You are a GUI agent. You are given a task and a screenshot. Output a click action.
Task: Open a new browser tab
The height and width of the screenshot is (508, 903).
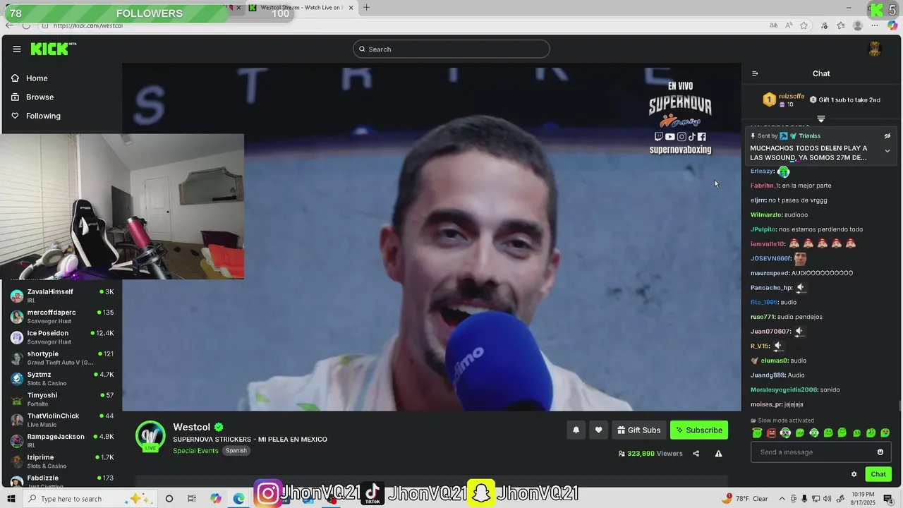(366, 8)
